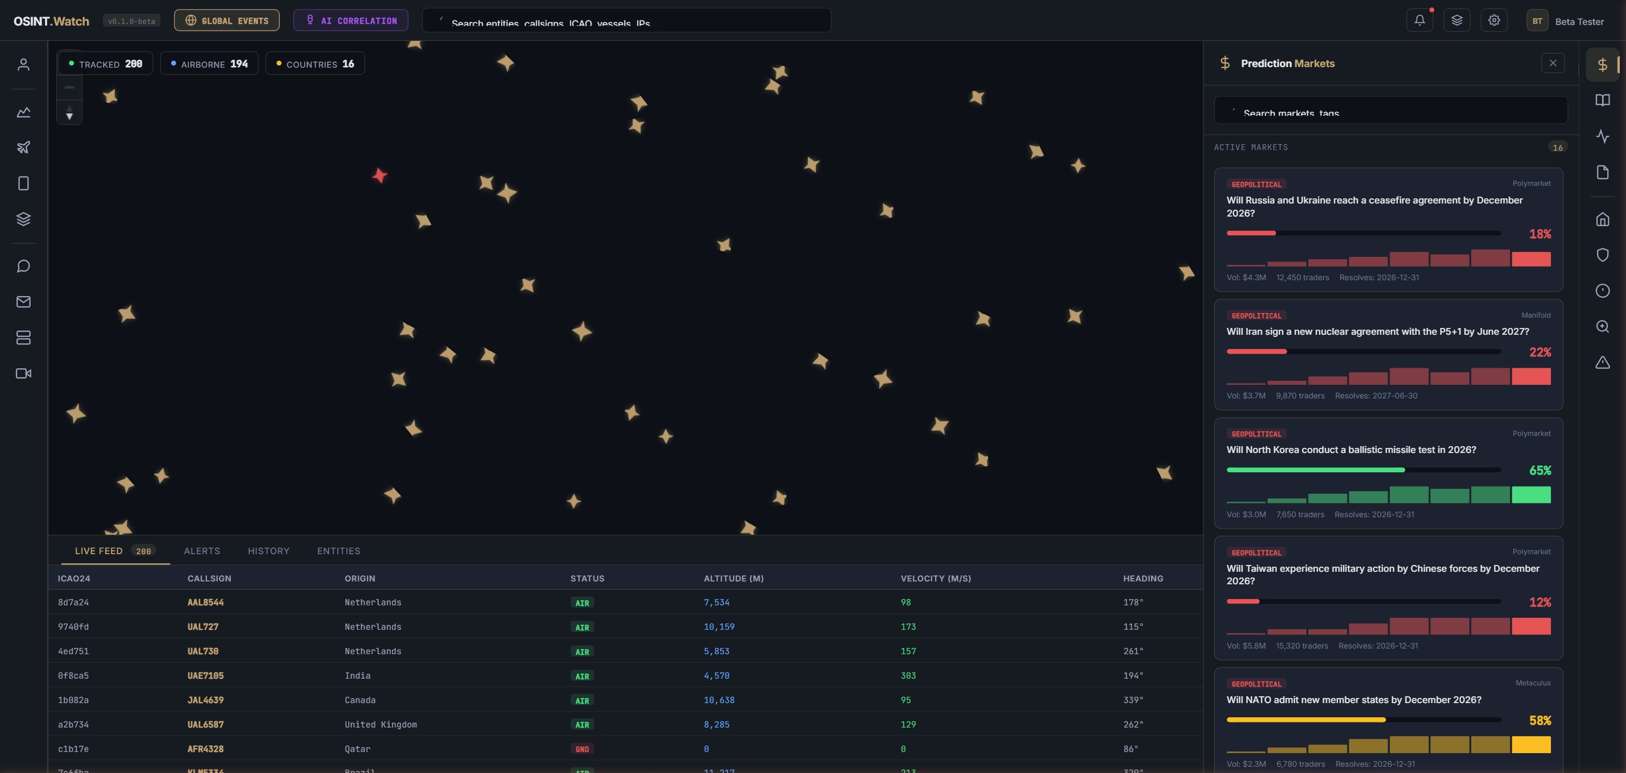Click the warning triangle icon in right sidebar
This screenshot has width=1626, height=773.
tap(1603, 363)
